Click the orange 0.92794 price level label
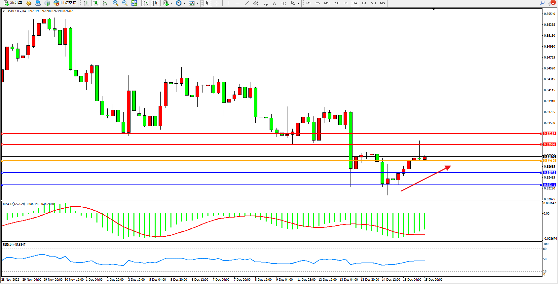 pyautogui.click(x=549, y=161)
